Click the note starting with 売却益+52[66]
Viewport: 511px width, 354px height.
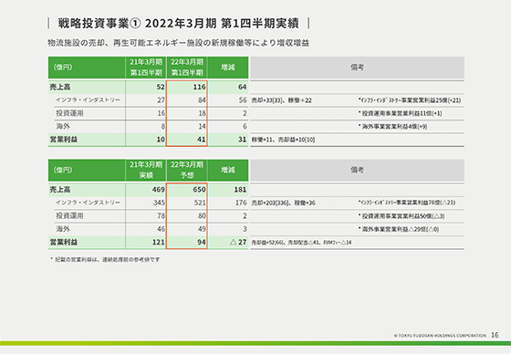[x=301, y=243]
